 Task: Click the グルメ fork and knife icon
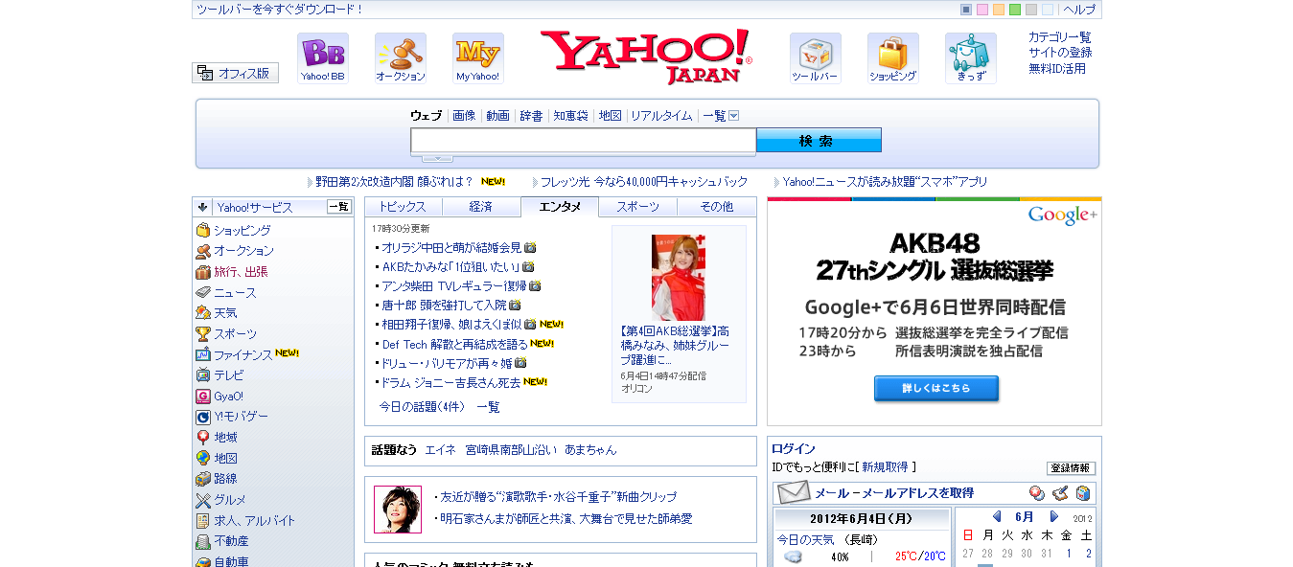point(203,500)
